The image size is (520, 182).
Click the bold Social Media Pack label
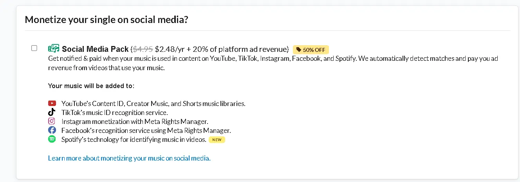point(95,49)
